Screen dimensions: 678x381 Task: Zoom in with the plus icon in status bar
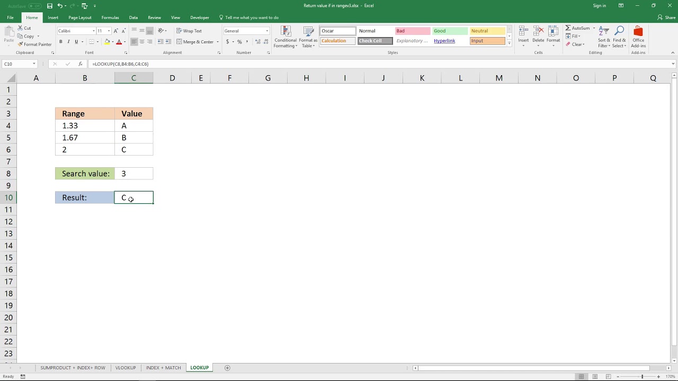659,377
